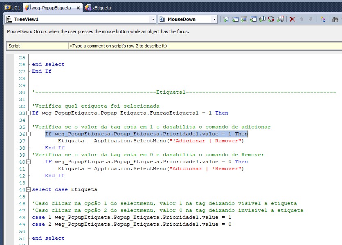This screenshot has width=342, height=245.
Task: Collapse the select case block at line 44
Action: pos(28,189)
